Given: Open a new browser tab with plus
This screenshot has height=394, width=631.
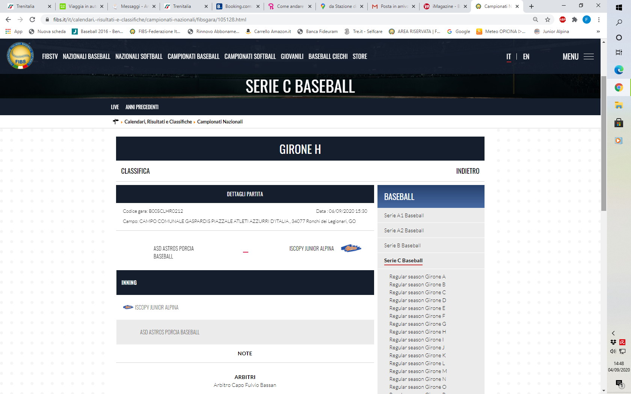Looking at the screenshot, I should point(531,6).
